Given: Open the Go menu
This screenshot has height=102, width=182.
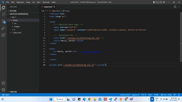Looking at the screenshot, I should pos(34,2).
